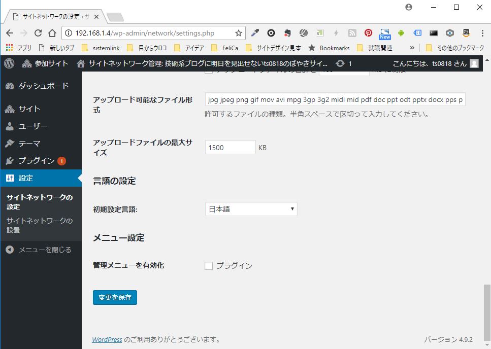The image size is (491, 349).
Task: Click the blue tag extension icon
Action: click(417, 33)
